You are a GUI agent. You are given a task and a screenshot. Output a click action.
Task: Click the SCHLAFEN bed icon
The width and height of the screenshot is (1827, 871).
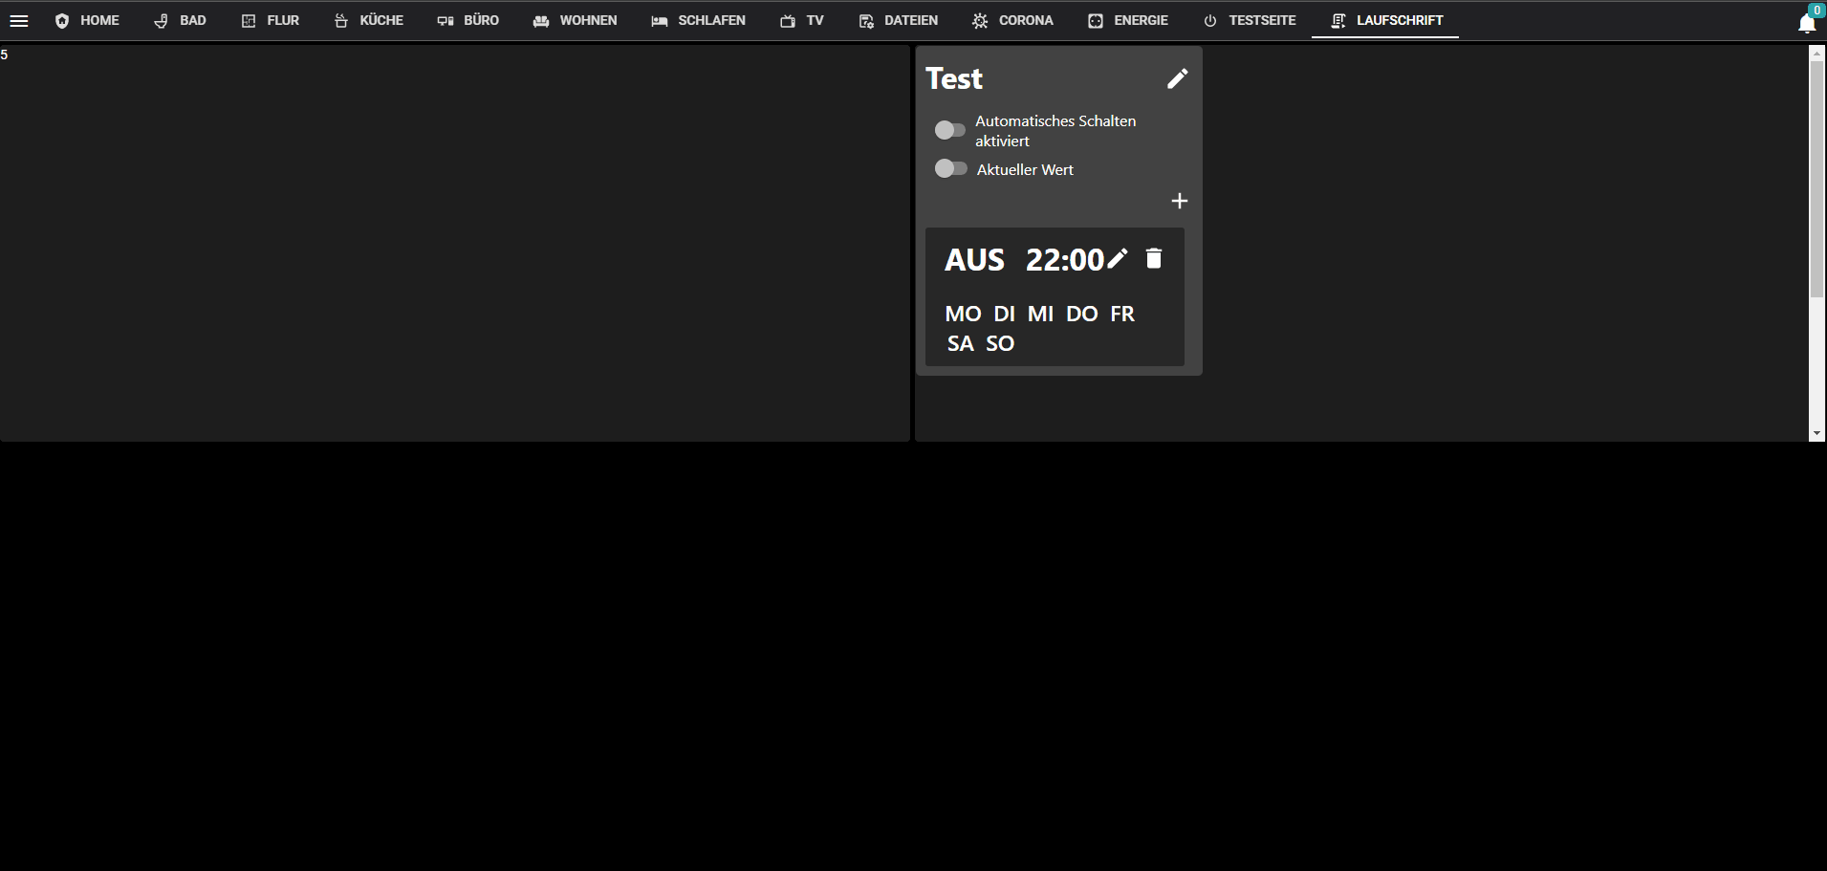(660, 19)
